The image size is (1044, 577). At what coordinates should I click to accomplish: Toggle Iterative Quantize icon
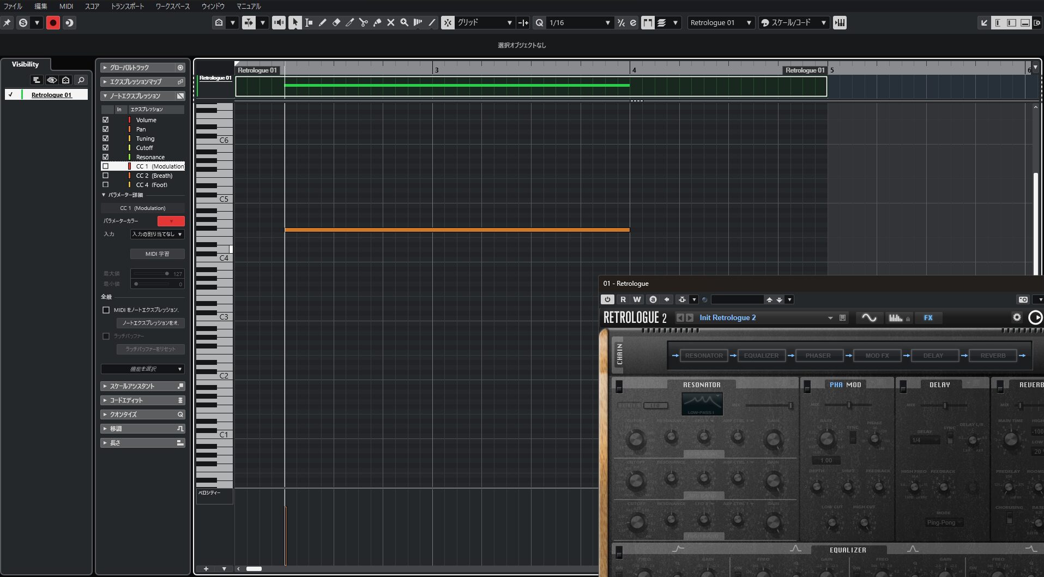[x=621, y=22]
